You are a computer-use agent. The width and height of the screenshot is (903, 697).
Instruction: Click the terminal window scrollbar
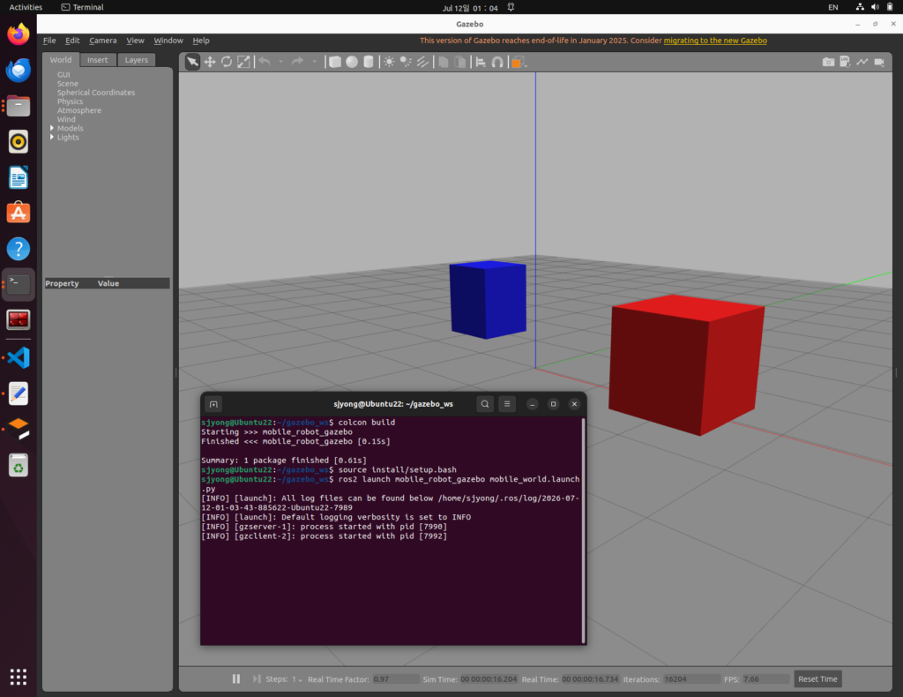[584, 530]
